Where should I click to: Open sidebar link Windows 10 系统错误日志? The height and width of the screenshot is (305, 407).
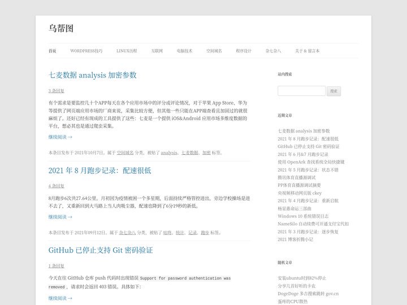303,216
